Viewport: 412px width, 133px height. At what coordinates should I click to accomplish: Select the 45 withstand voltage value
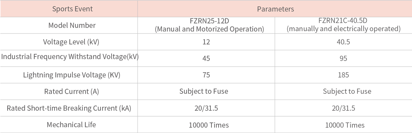(206, 58)
